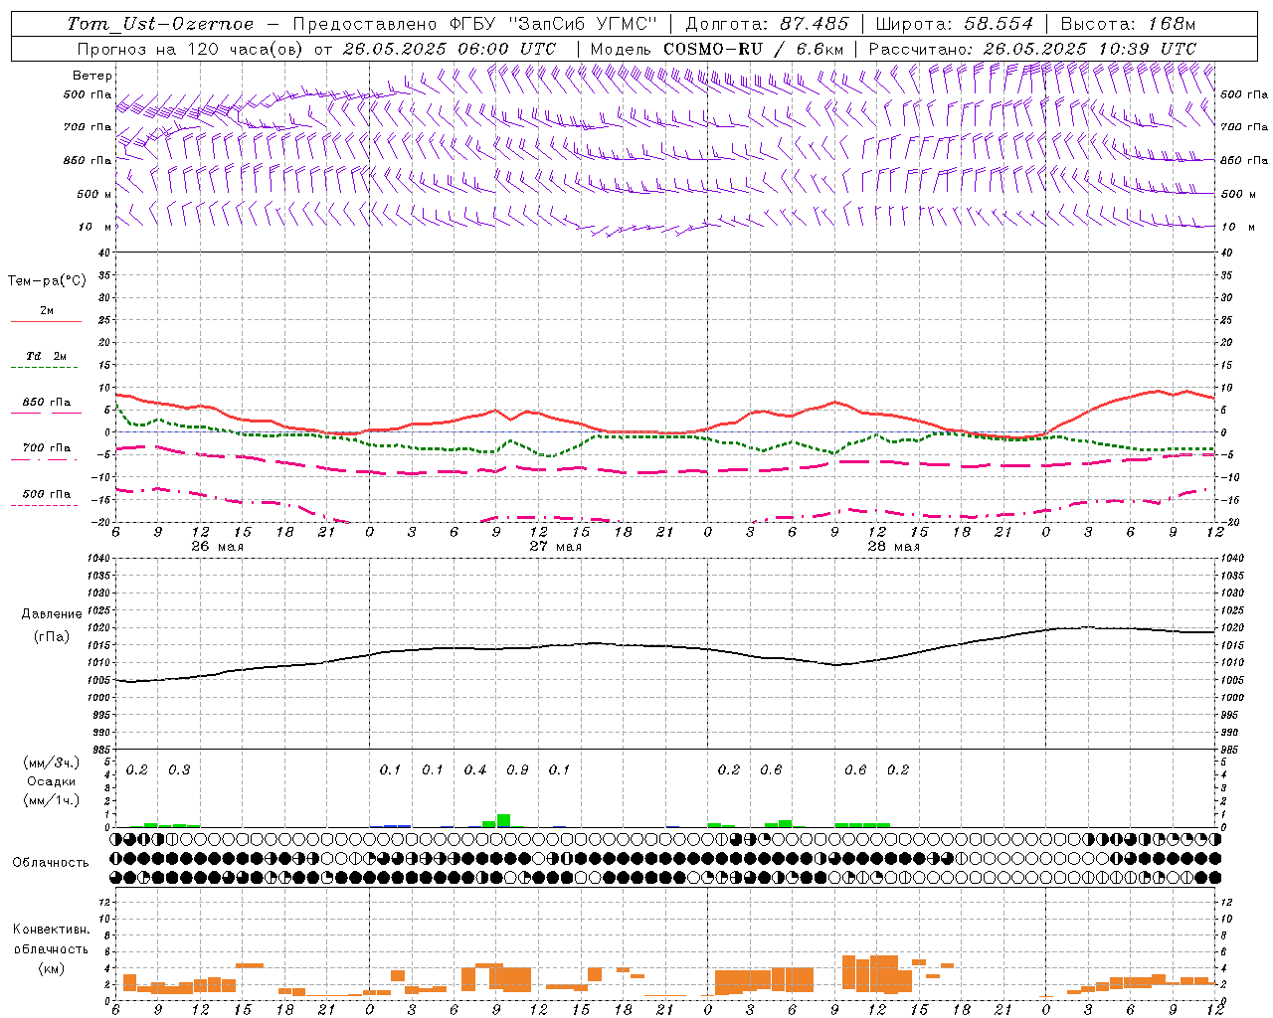Click the (мм/3ч.) units label
This screenshot has width=1273, height=1018.
[52, 763]
